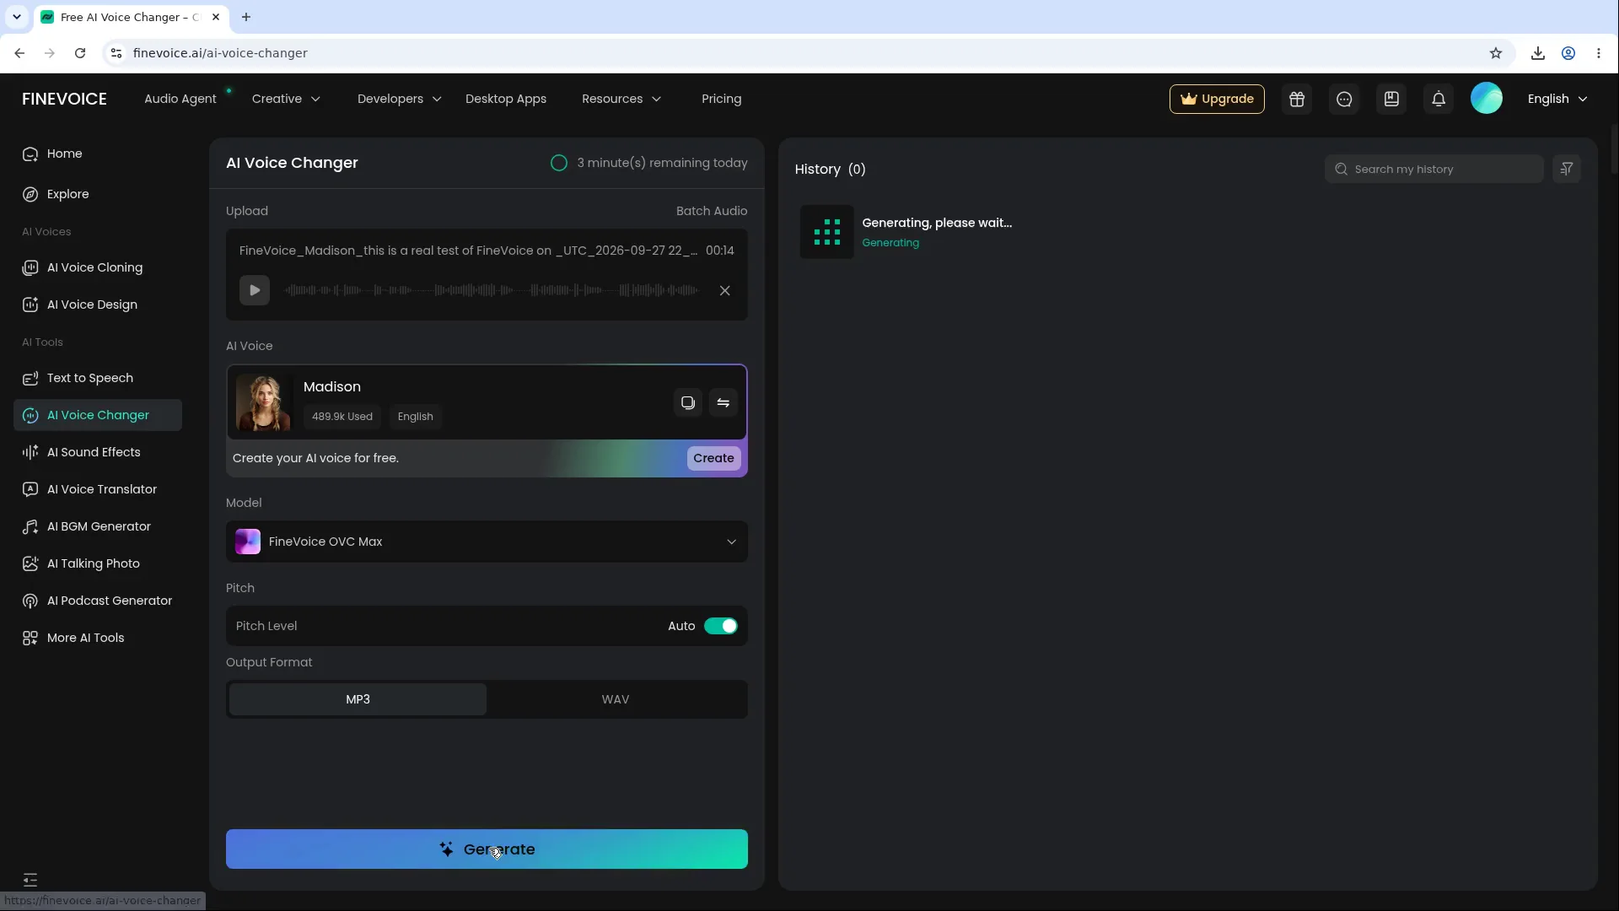This screenshot has width=1619, height=911.
Task: Click the history filter icon
Action: pos(1567,169)
